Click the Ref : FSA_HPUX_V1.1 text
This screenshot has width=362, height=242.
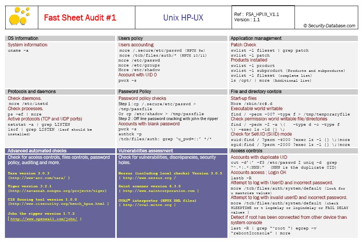click(x=257, y=14)
